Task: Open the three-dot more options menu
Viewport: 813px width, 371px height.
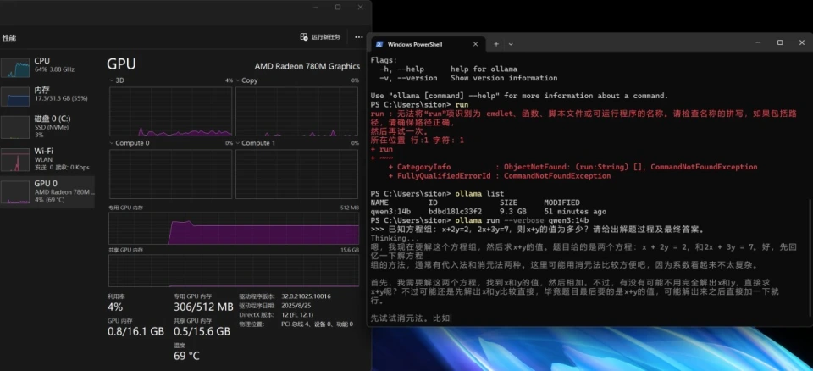Action: [359, 37]
